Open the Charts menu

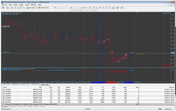pyautogui.click(x=21, y=5)
